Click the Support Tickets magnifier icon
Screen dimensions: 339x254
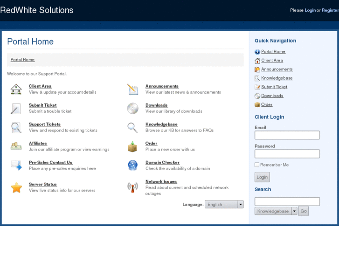pyautogui.click(x=16, y=127)
